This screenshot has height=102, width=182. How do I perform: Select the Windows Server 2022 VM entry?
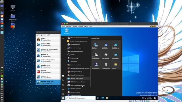coord(48,82)
